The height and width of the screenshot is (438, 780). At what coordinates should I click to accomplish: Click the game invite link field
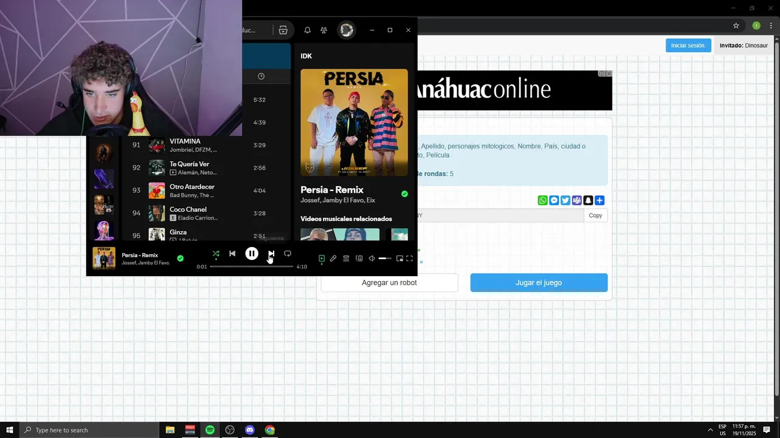pos(500,215)
